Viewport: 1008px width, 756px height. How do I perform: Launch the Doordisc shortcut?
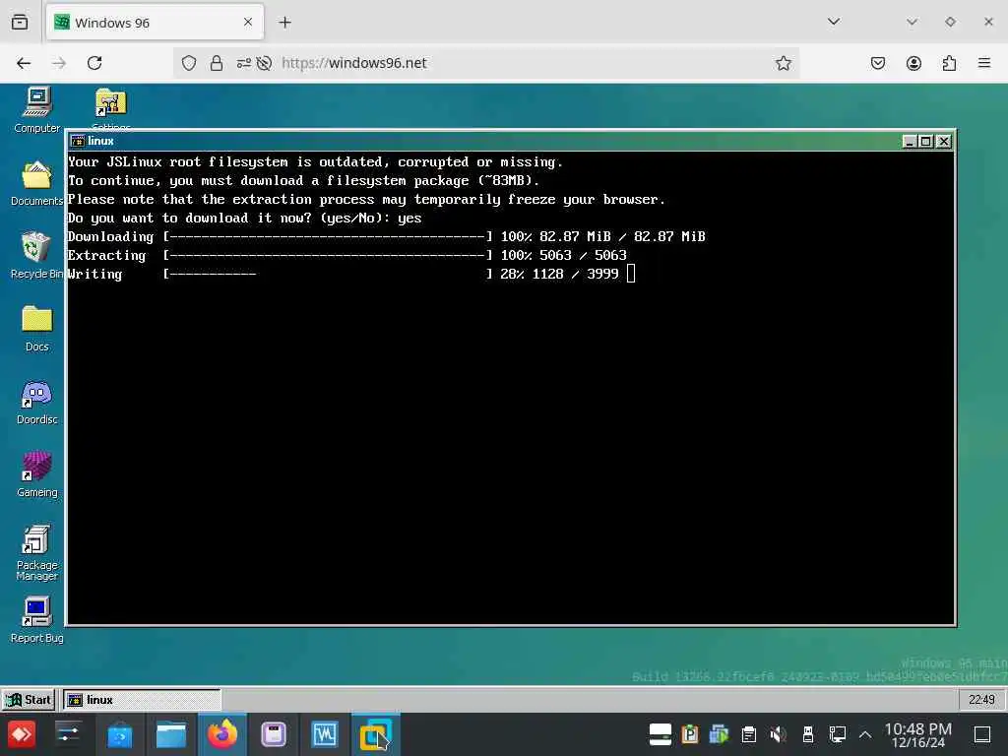click(36, 402)
